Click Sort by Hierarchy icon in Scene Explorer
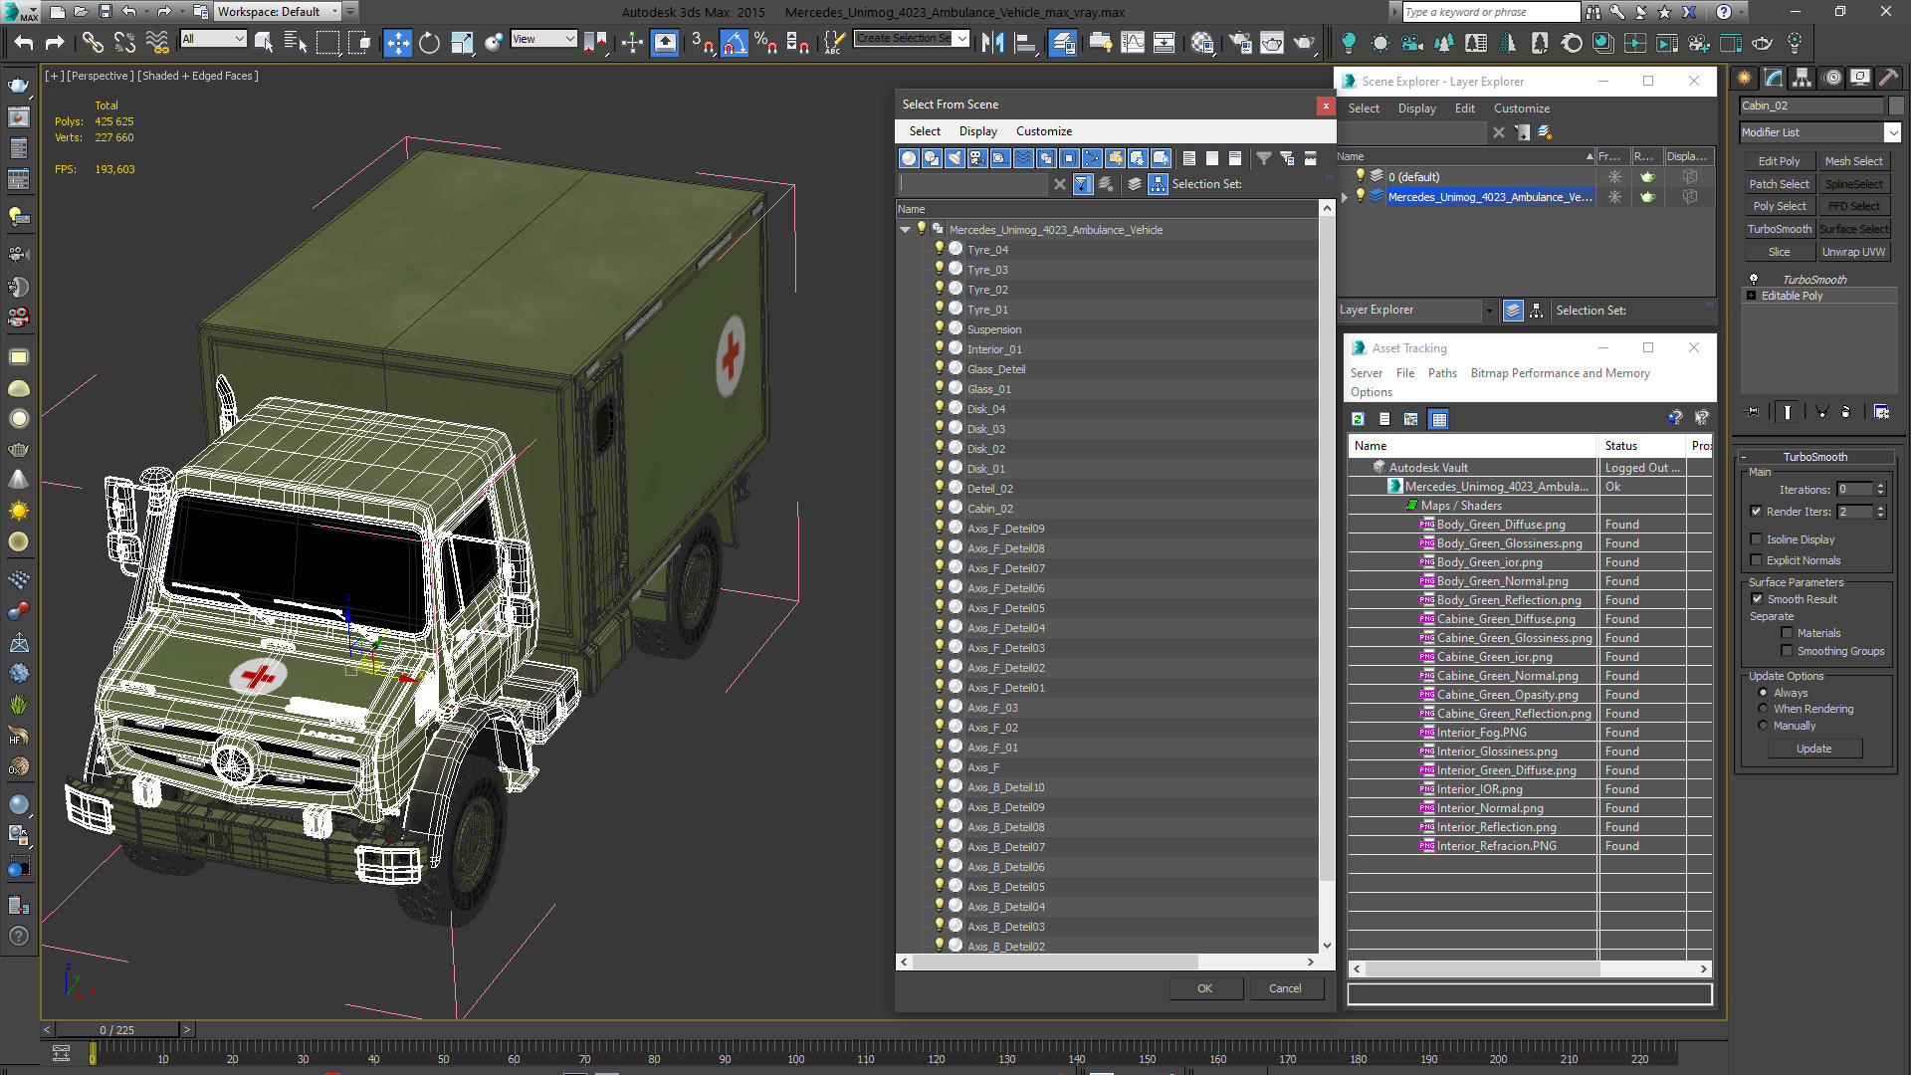The height and width of the screenshot is (1075, 1911). 1537,311
